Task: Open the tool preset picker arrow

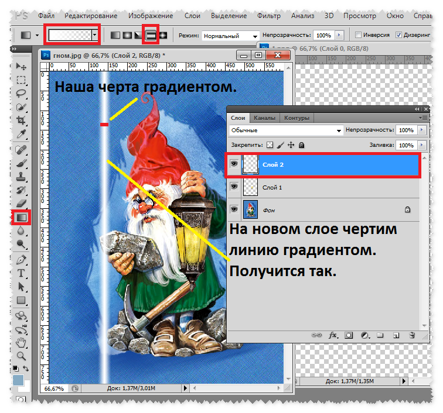Action: pos(37,35)
